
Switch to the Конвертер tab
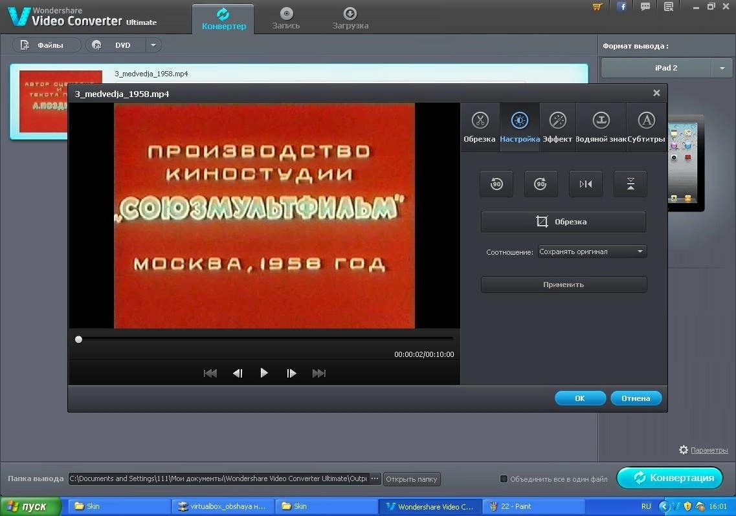pyautogui.click(x=223, y=19)
